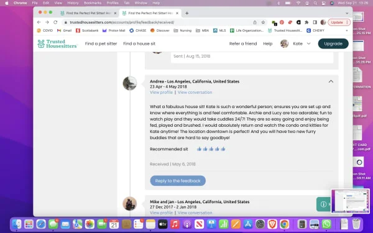
Task: Reload the page with the refresh icon
Action: click(x=55, y=22)
